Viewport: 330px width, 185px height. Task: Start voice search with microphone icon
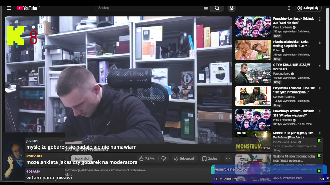click(232, 8)
